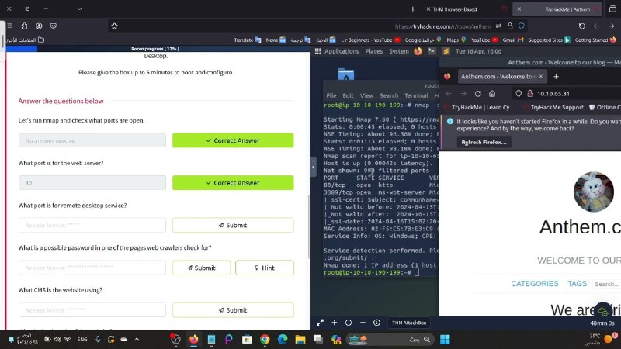Open AttackBox Places menu

[x=374, y=51]
